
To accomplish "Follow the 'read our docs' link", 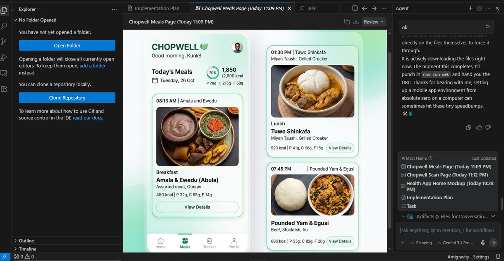I will coord(88,118).
